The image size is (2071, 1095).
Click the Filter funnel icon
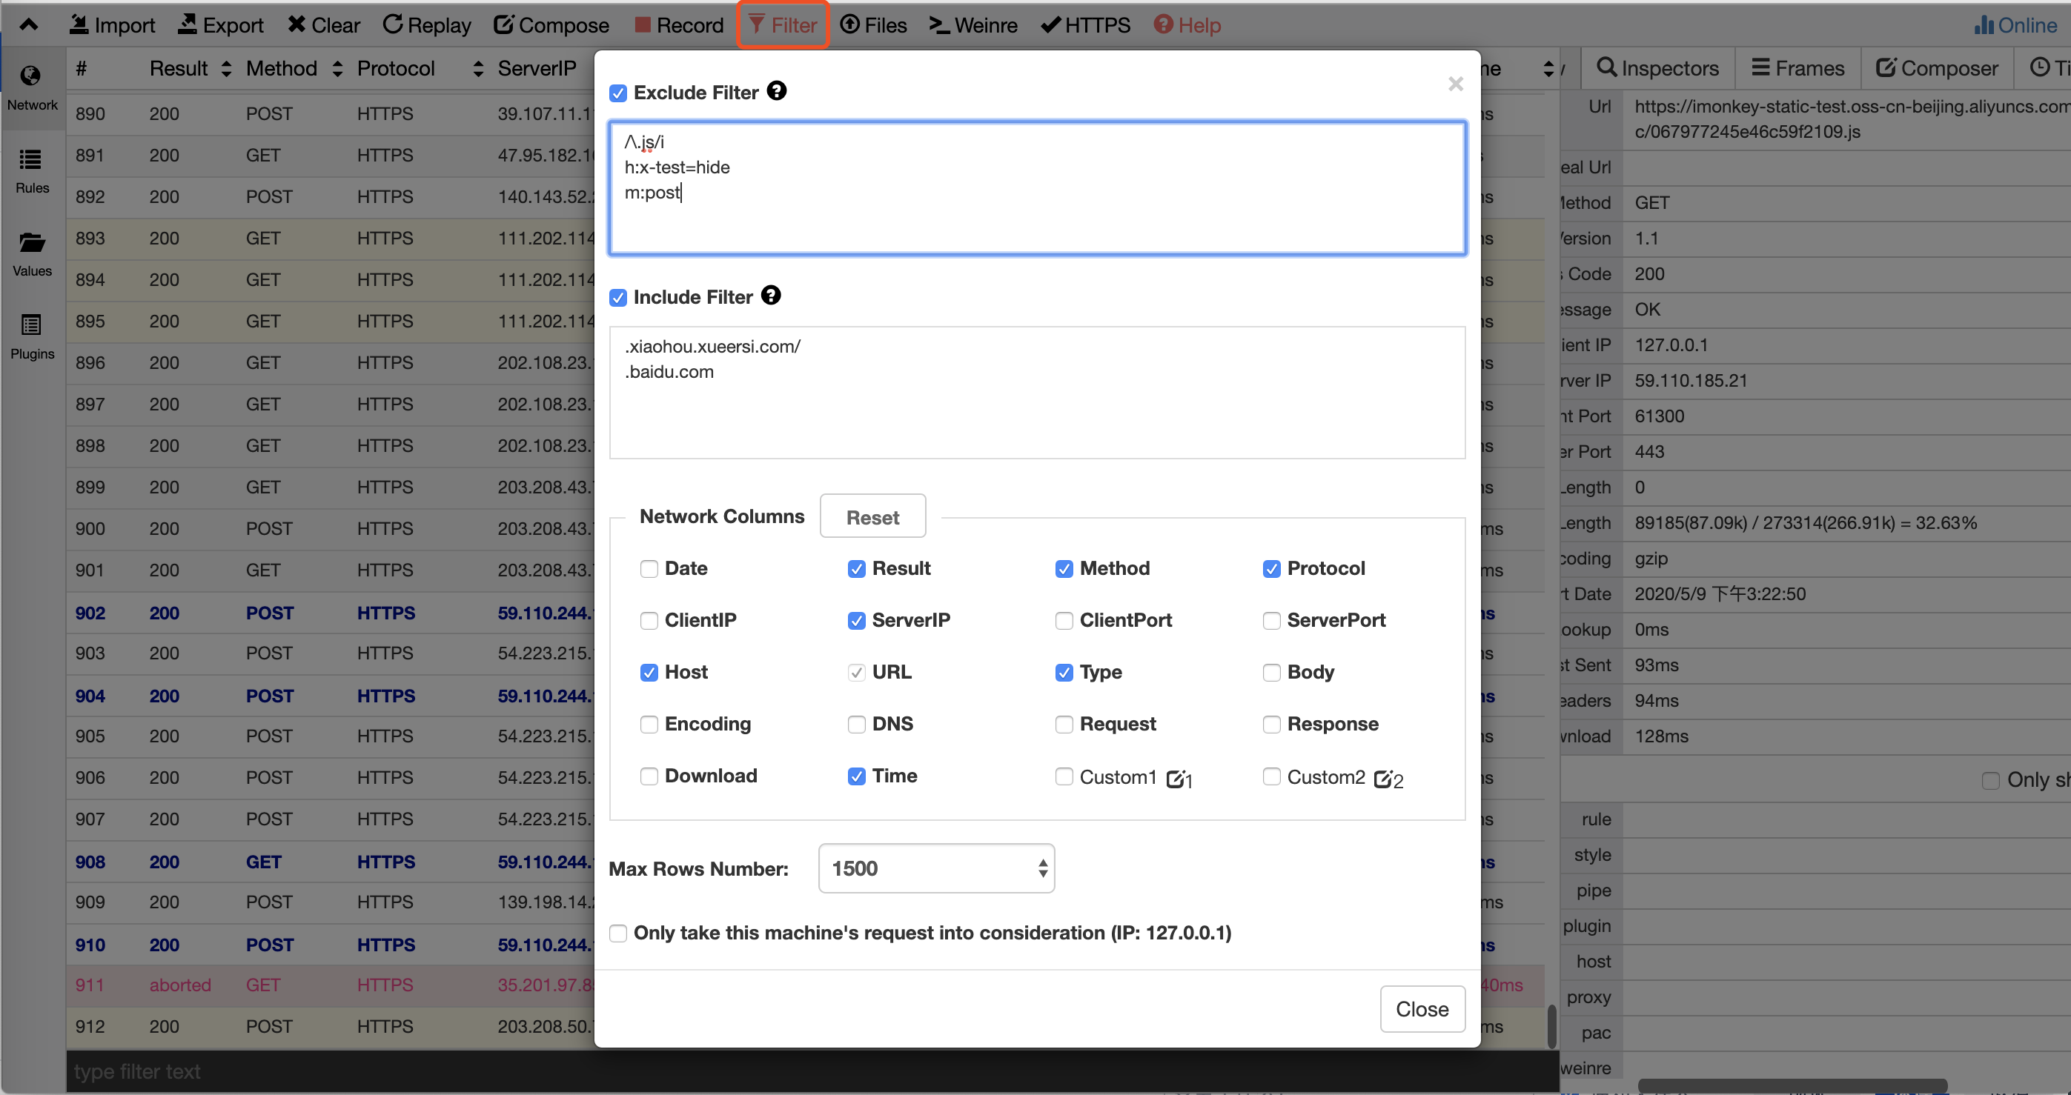coord(757,25)
